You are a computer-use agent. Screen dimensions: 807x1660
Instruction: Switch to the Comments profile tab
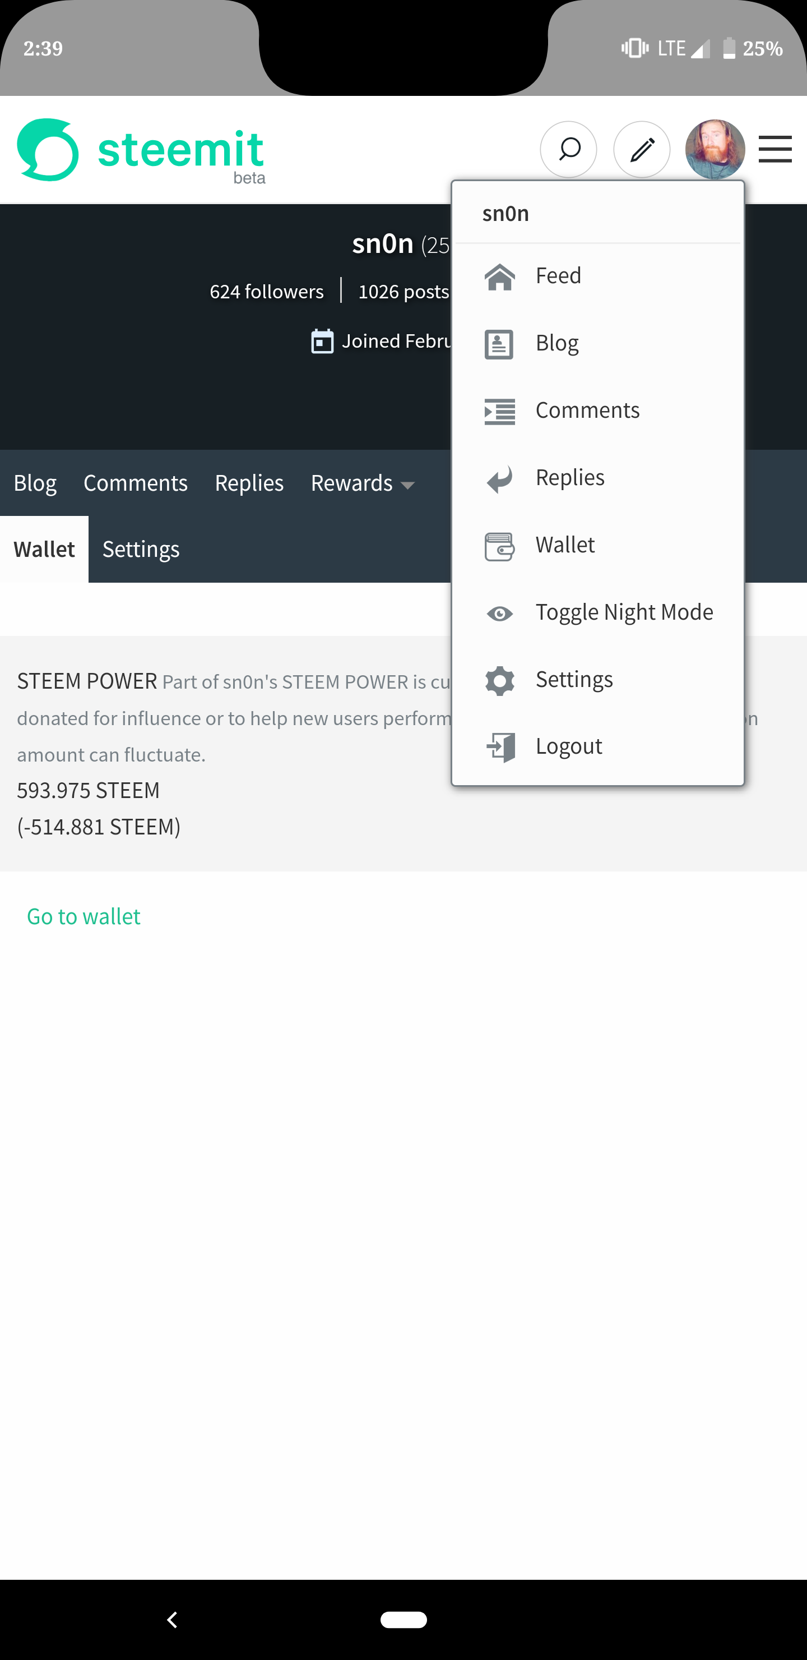(136, 483)
